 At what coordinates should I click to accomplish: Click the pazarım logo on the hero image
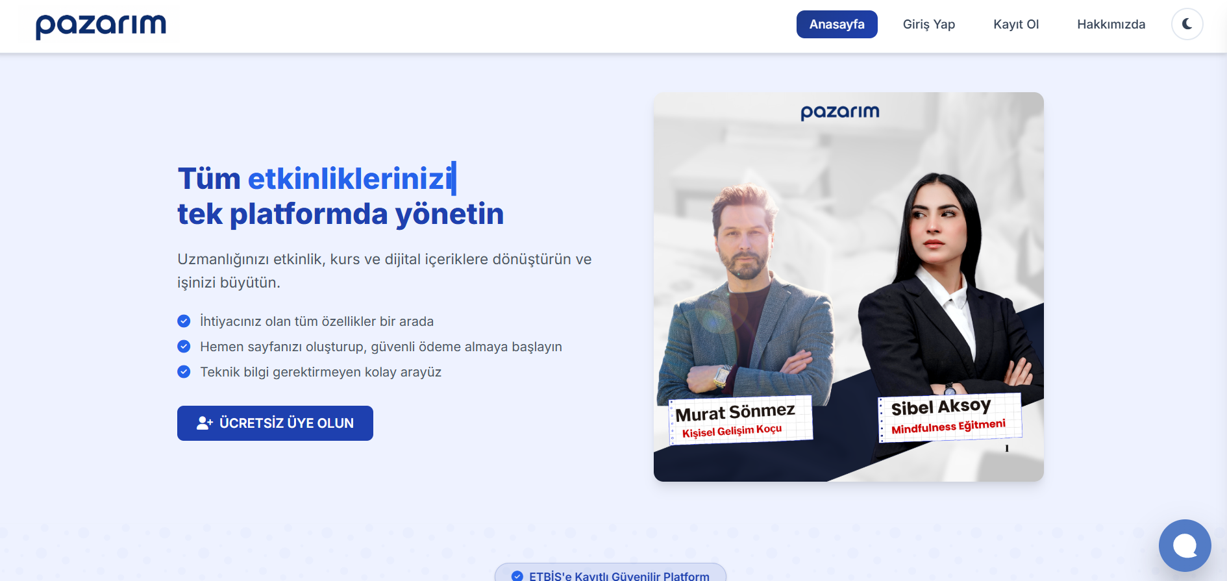point(839,112)
